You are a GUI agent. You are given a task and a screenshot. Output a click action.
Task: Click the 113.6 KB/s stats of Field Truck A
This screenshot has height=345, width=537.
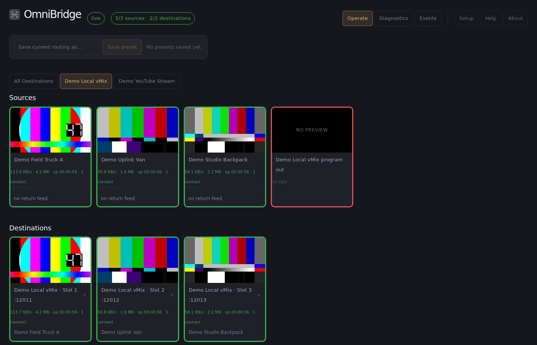[x=47, y=177]
